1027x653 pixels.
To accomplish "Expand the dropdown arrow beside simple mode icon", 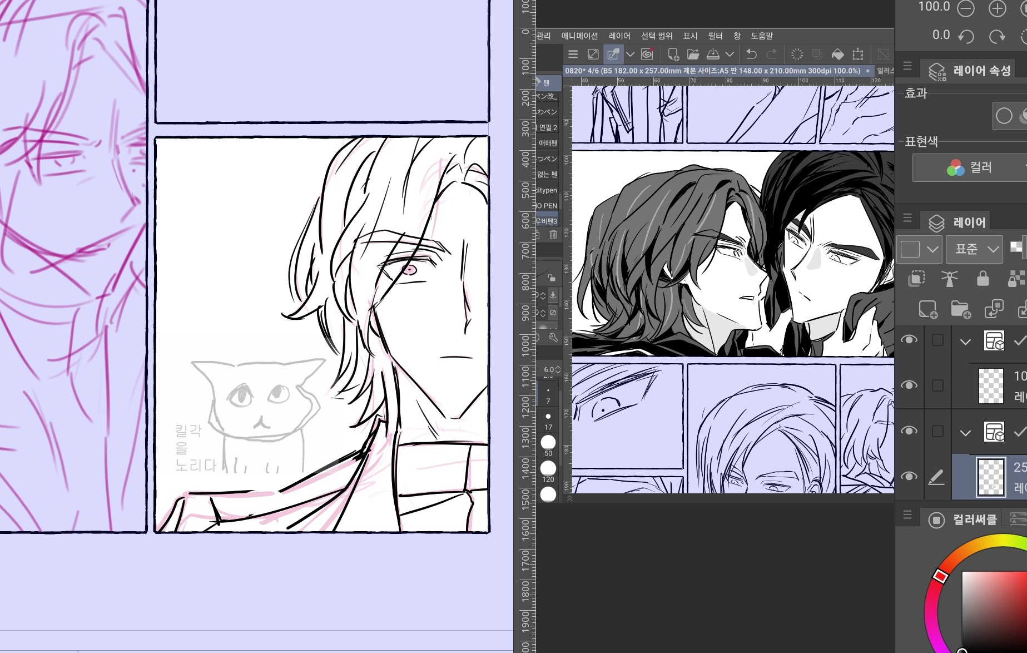I will click(630, 54).
